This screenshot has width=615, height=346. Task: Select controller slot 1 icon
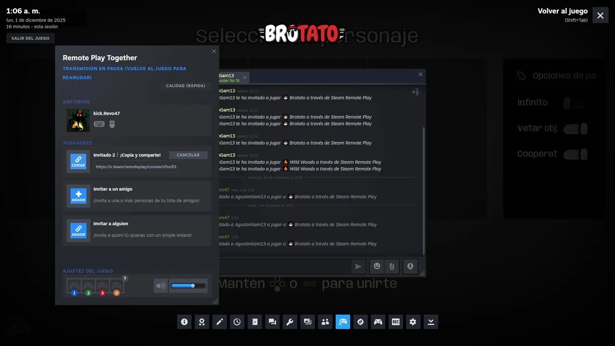pos(74,287)
